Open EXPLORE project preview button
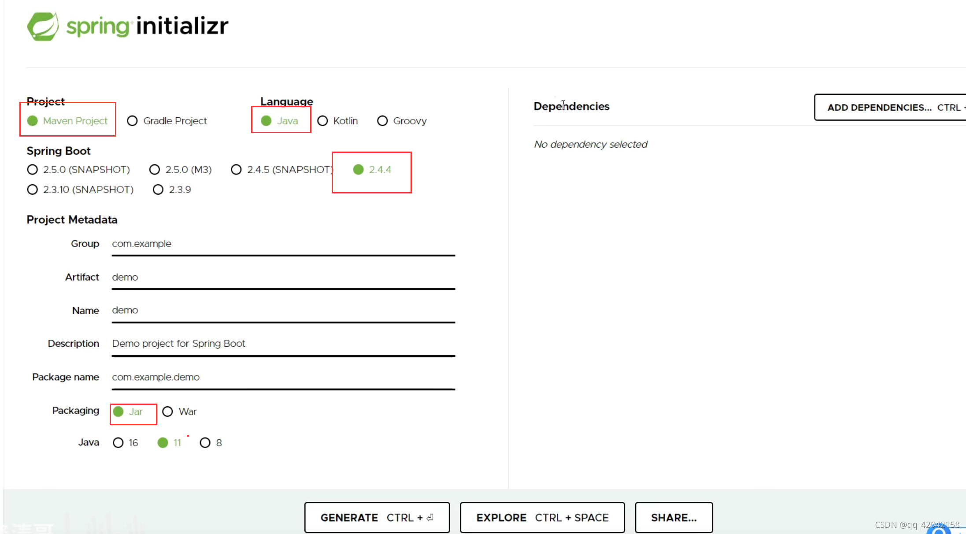The width and height of the screenshot is (966, 534). 542,518
